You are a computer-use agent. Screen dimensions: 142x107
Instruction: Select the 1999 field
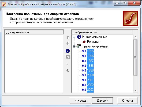pos(90,70)
